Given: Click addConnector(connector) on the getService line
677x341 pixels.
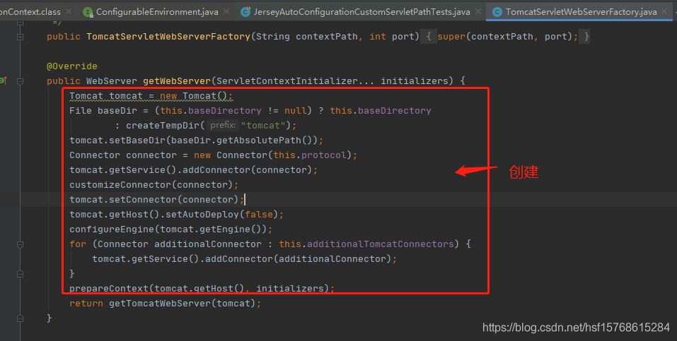Looking at the screenshot, I should 247,170.
